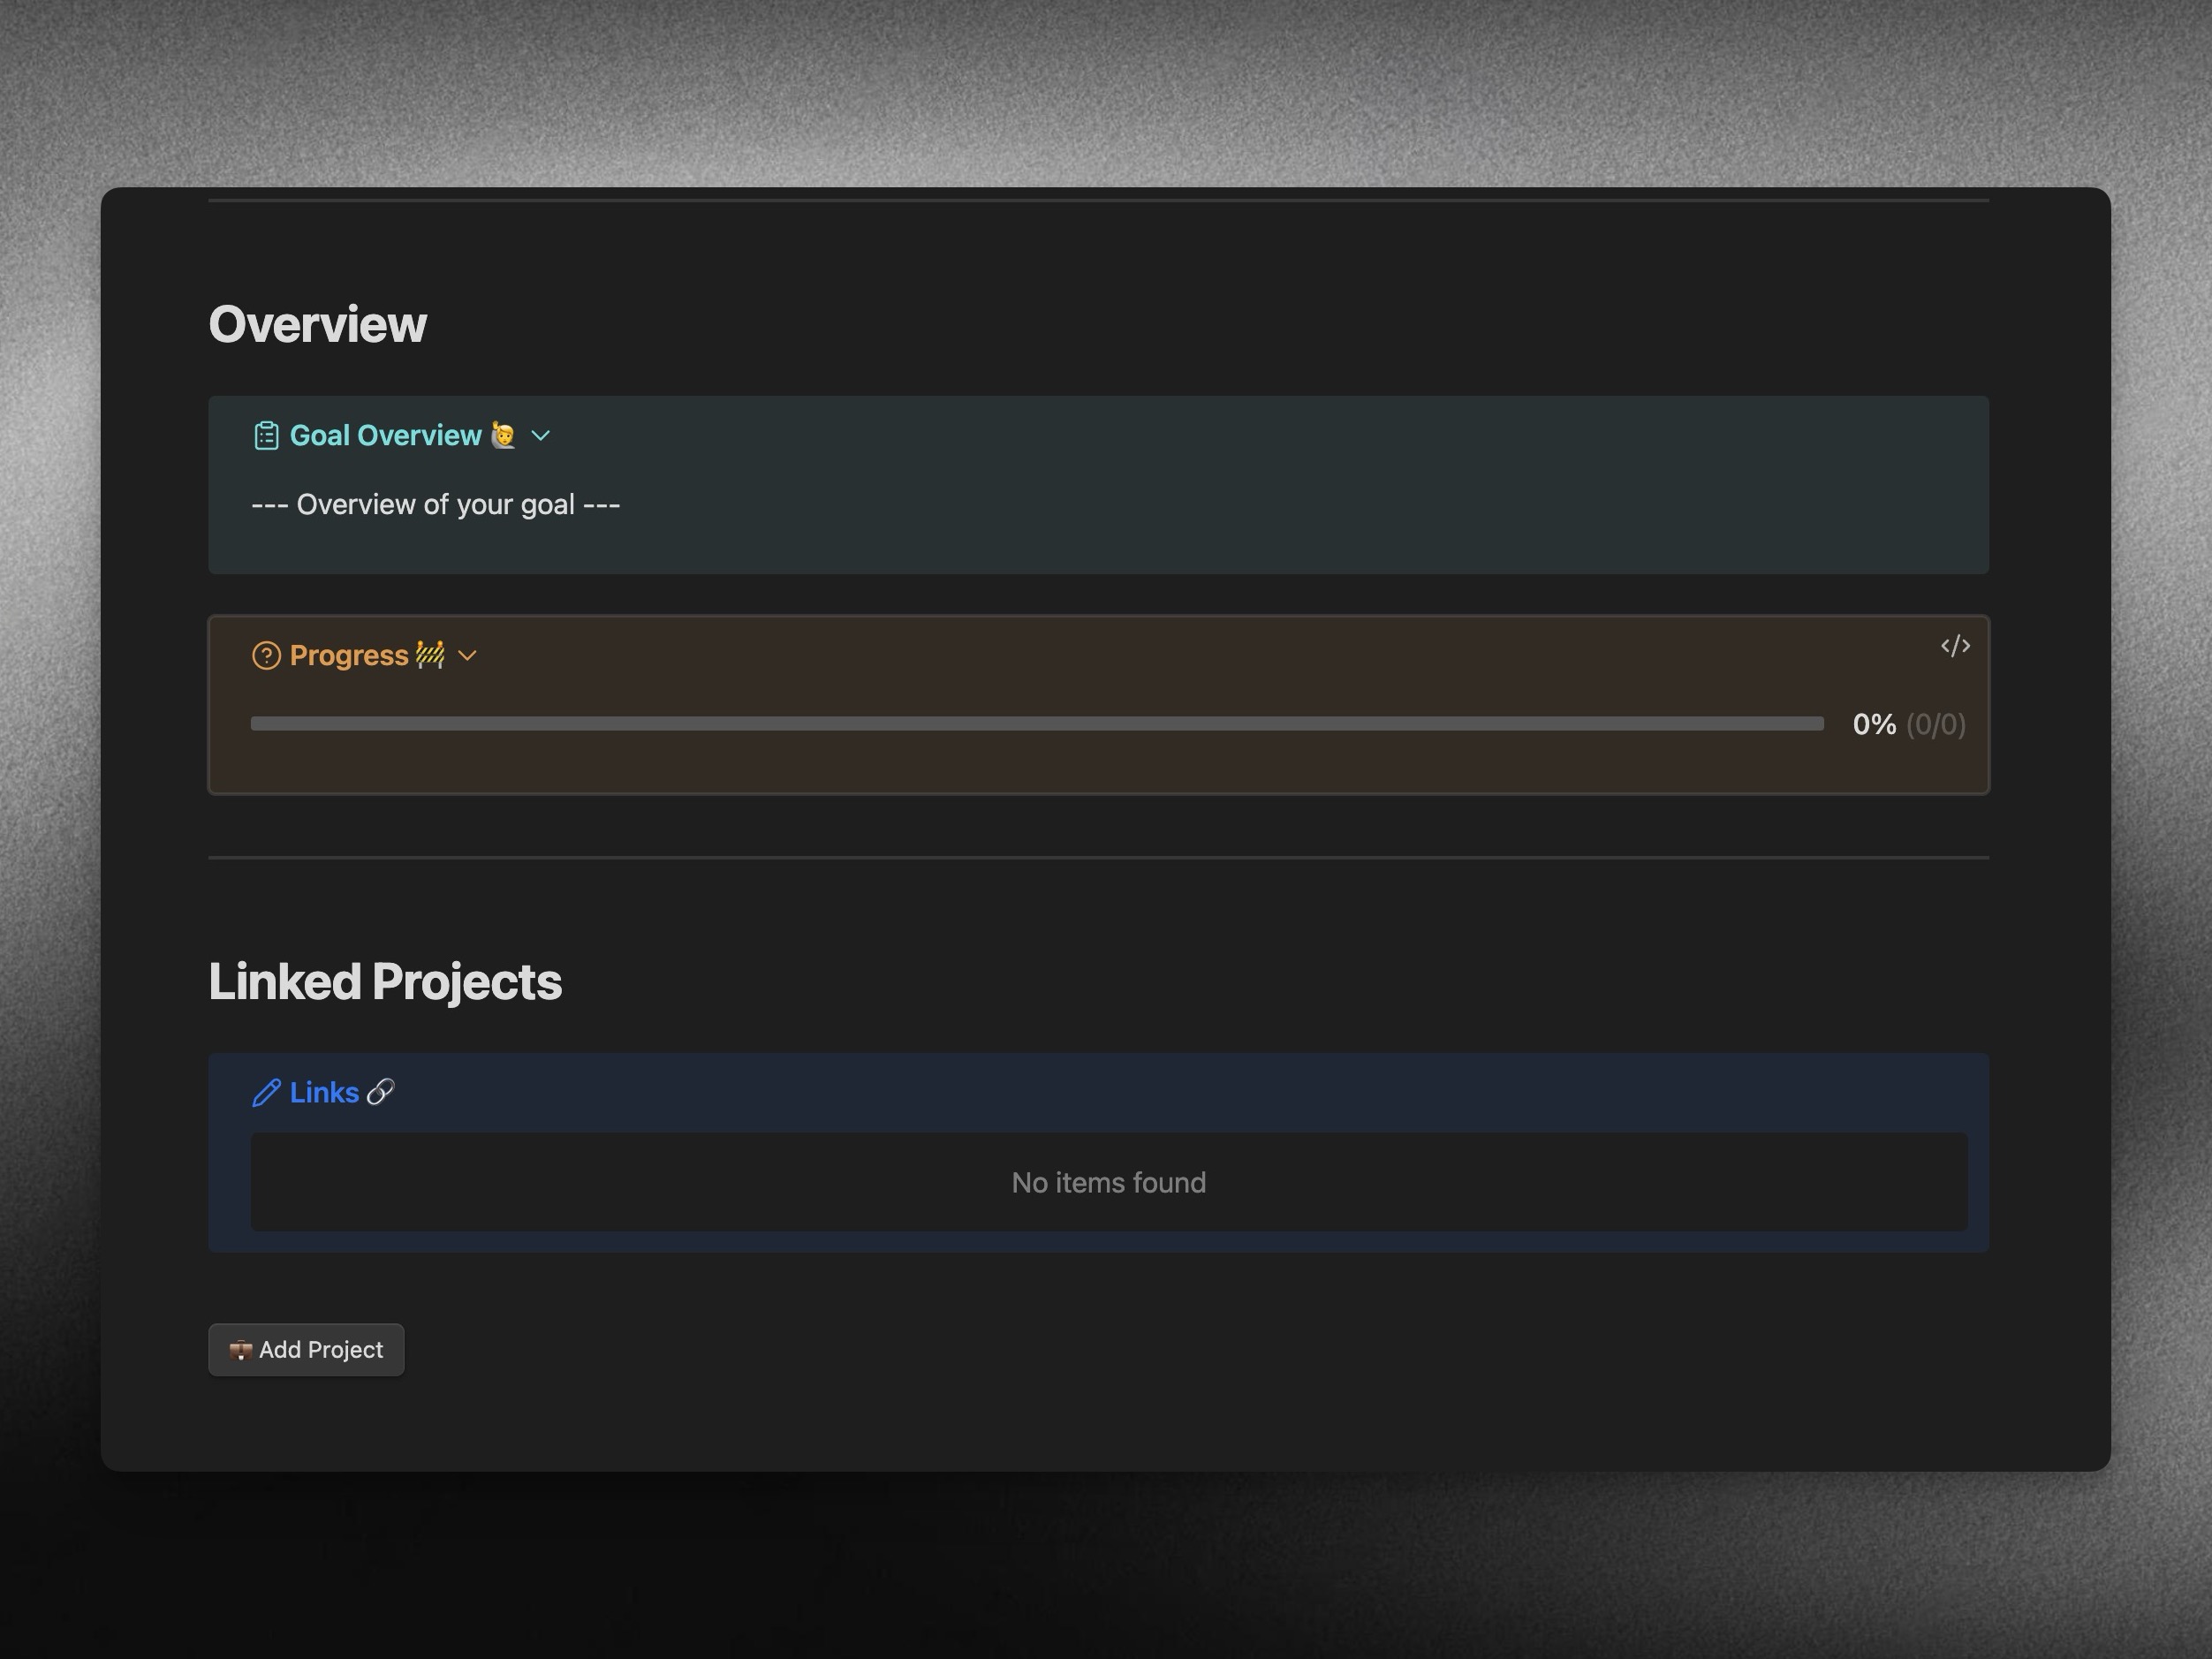Screen dimensions: 2212x1659
Task: Collapse the Goal Overview callout chevron
Action: pyautogui.click(x=541, y=436)
